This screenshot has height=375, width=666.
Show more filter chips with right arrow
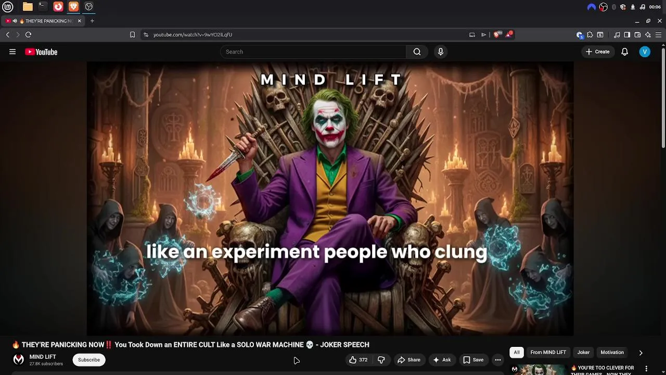coord(641,353)
